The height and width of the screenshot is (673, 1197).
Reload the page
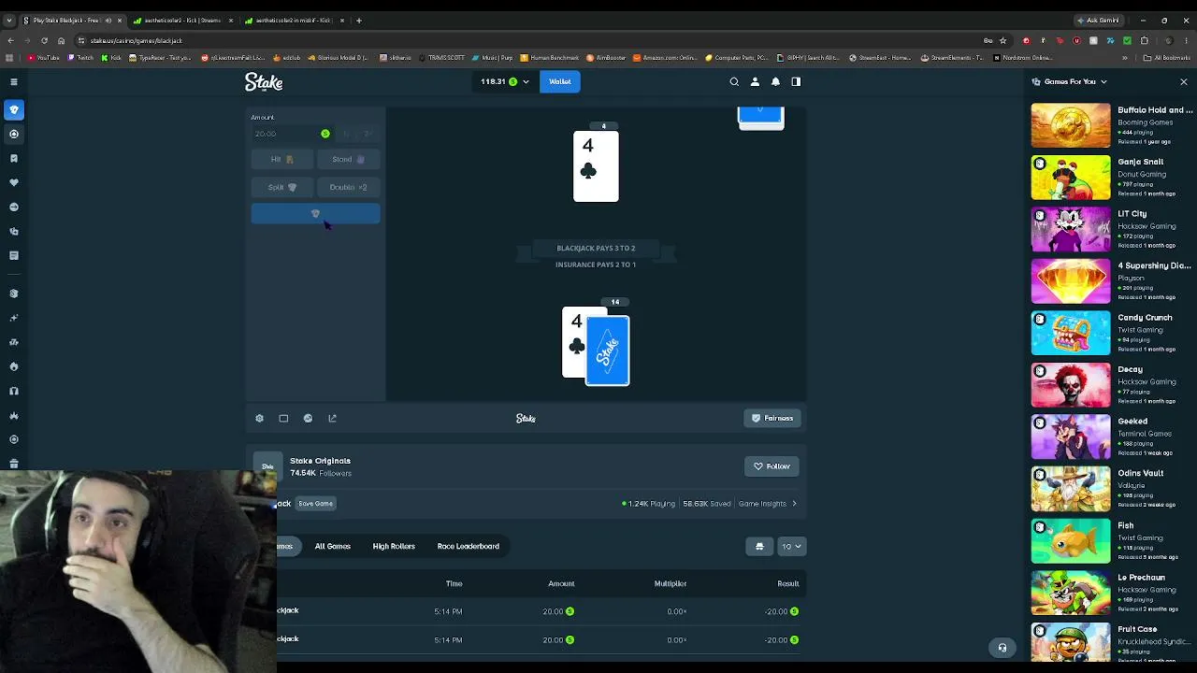(x=44, y=41)
